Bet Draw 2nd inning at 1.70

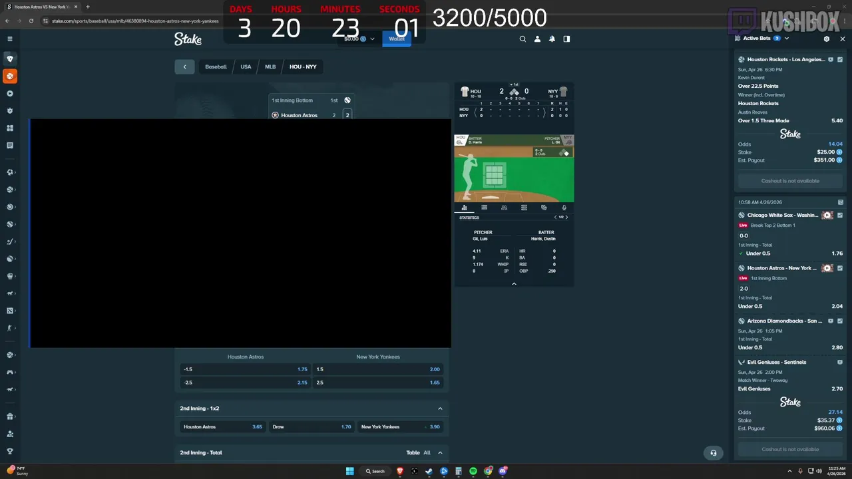click(312, 426)
